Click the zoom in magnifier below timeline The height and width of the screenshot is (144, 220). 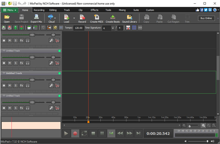click(204, 126)
